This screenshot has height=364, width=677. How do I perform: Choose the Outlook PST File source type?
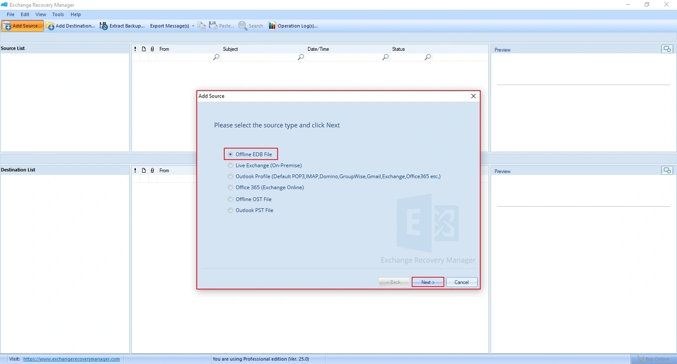point(230,210)
